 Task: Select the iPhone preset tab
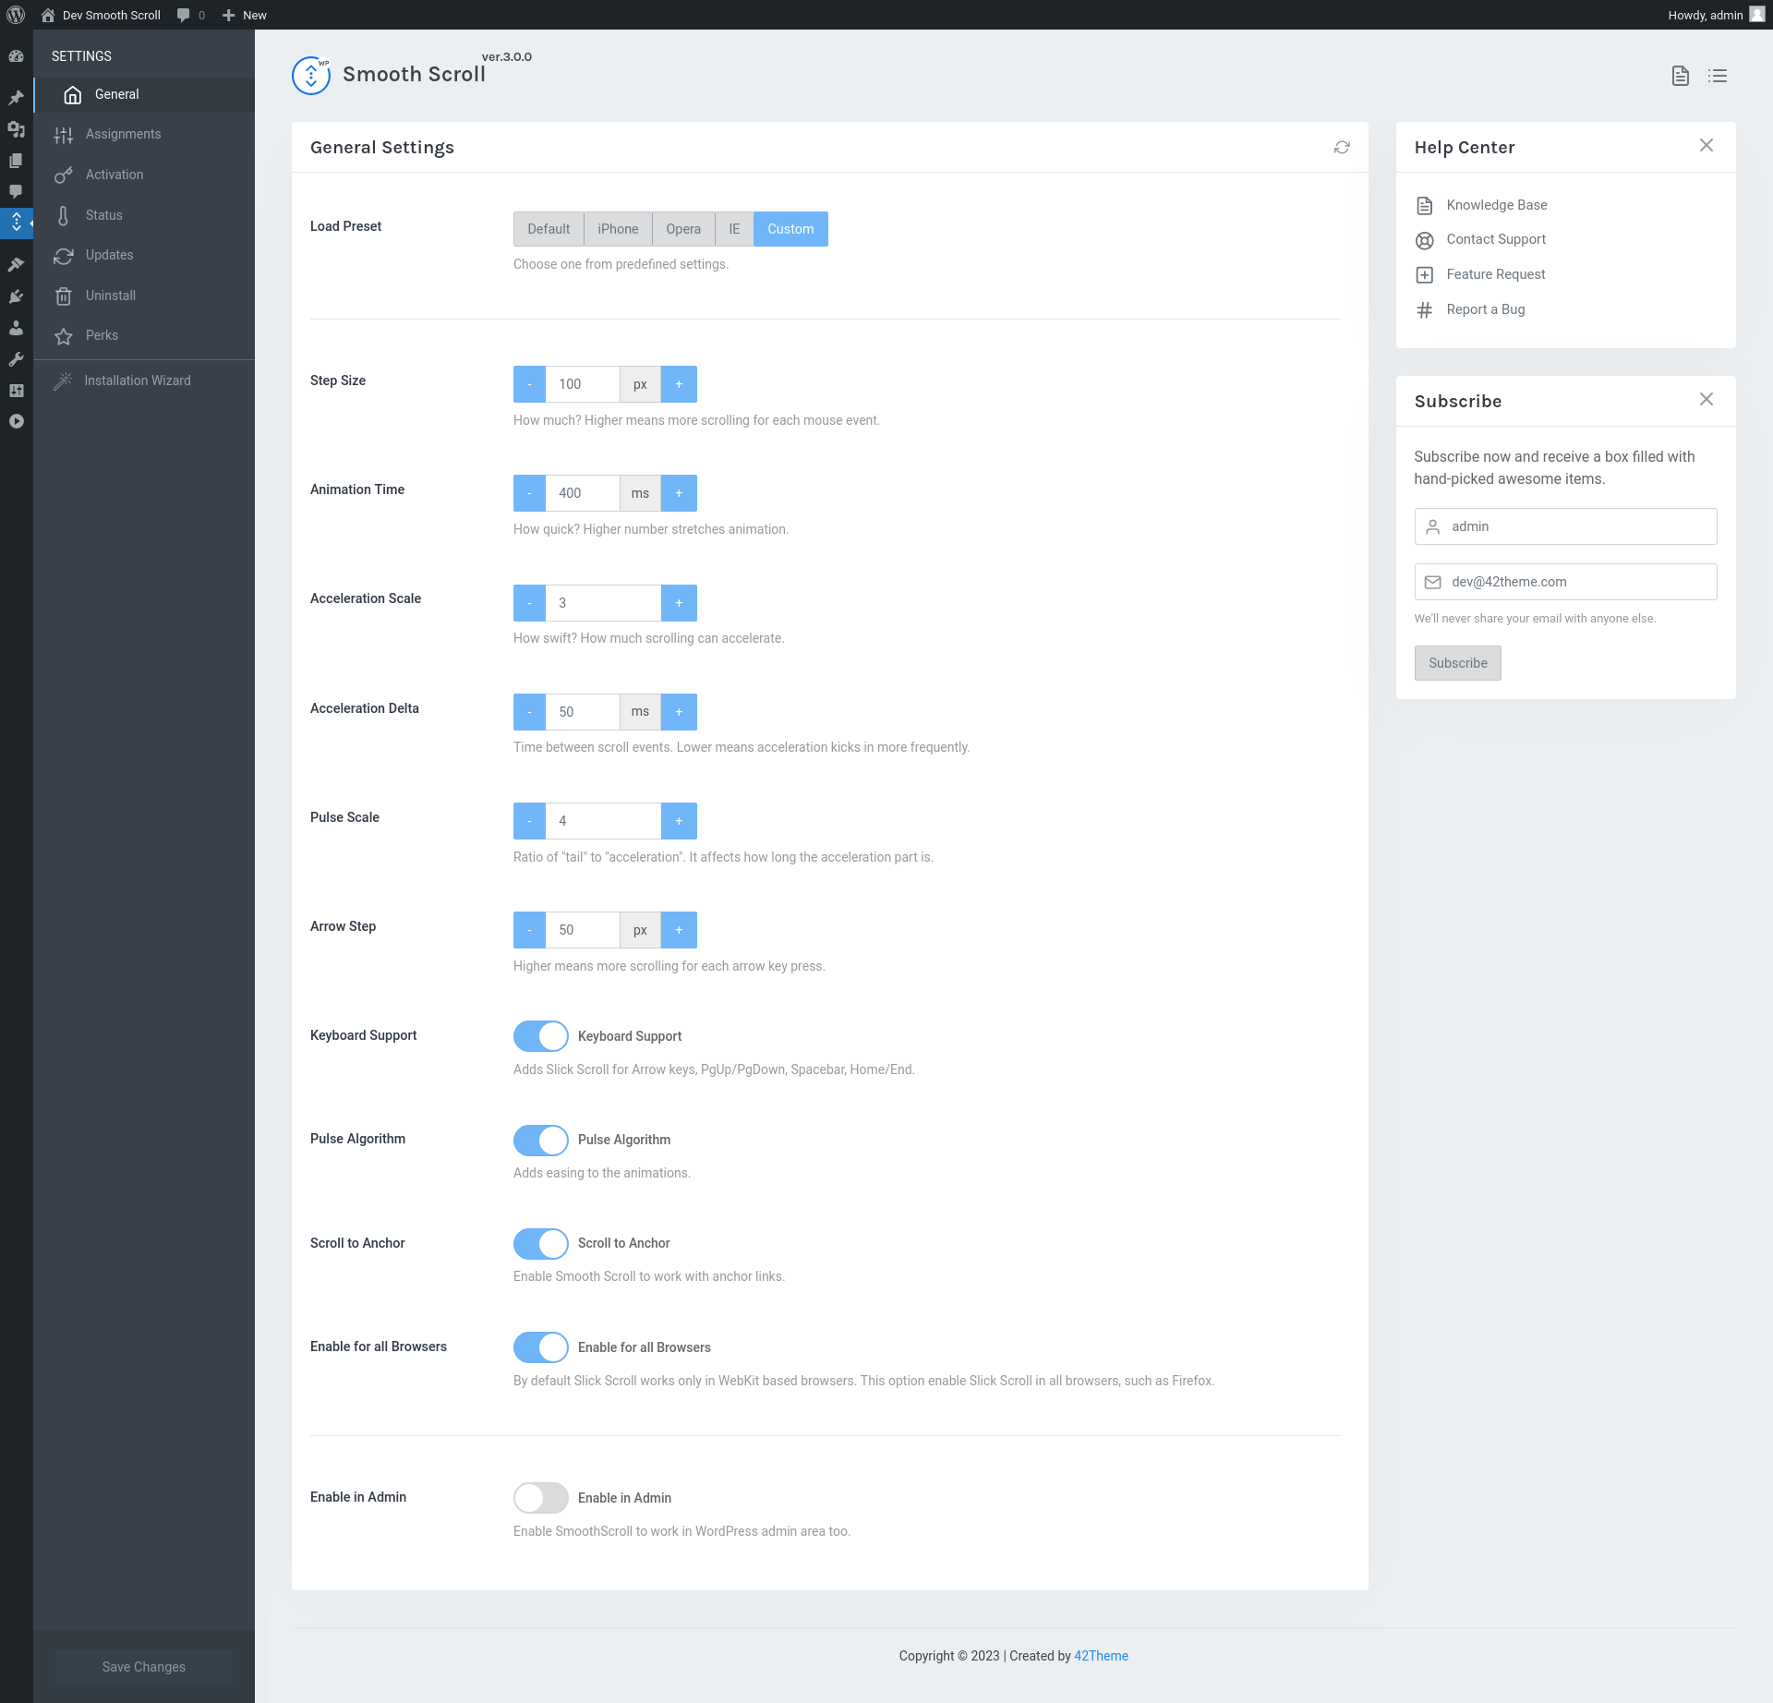tap(617, 229)
